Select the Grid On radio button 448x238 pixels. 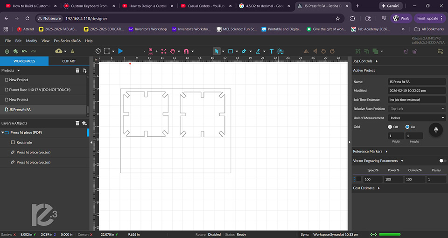(407, 127)
